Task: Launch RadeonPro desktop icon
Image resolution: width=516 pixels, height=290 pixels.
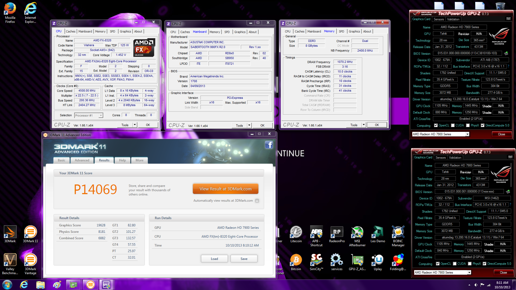Action: [x=337, y=234]
